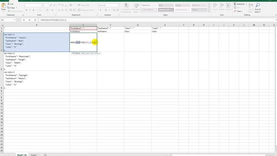
Task: Click the Copy command
Action: coord(11,8)
